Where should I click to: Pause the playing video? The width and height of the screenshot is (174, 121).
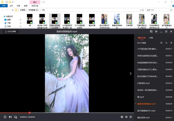pos(5,117)
